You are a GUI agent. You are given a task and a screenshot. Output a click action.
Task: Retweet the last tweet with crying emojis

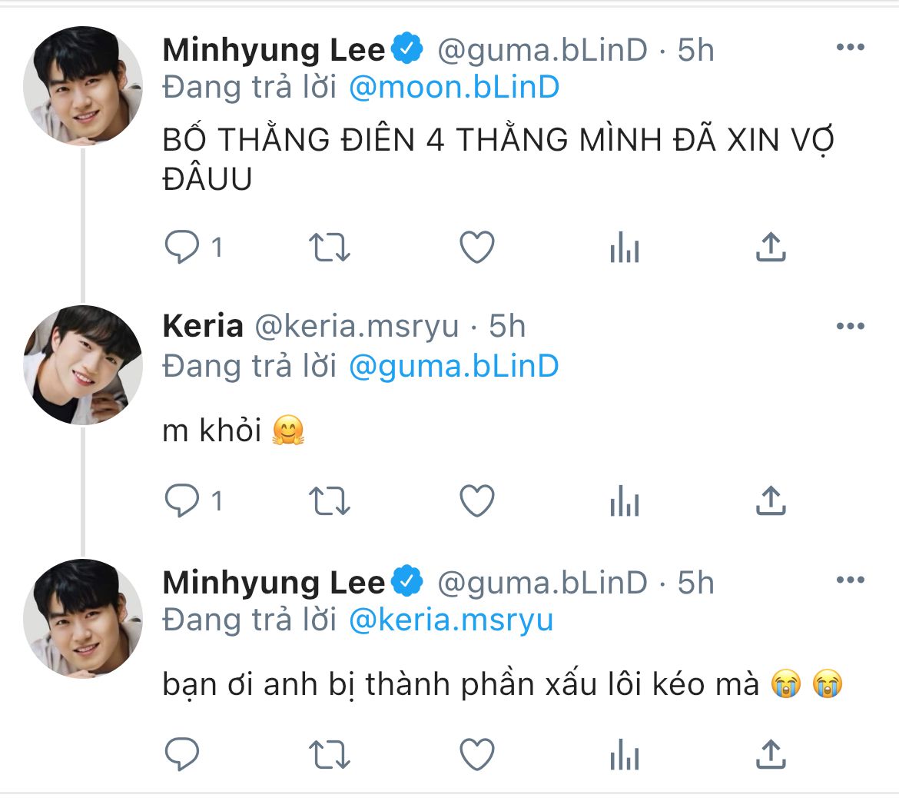(329, 754)
